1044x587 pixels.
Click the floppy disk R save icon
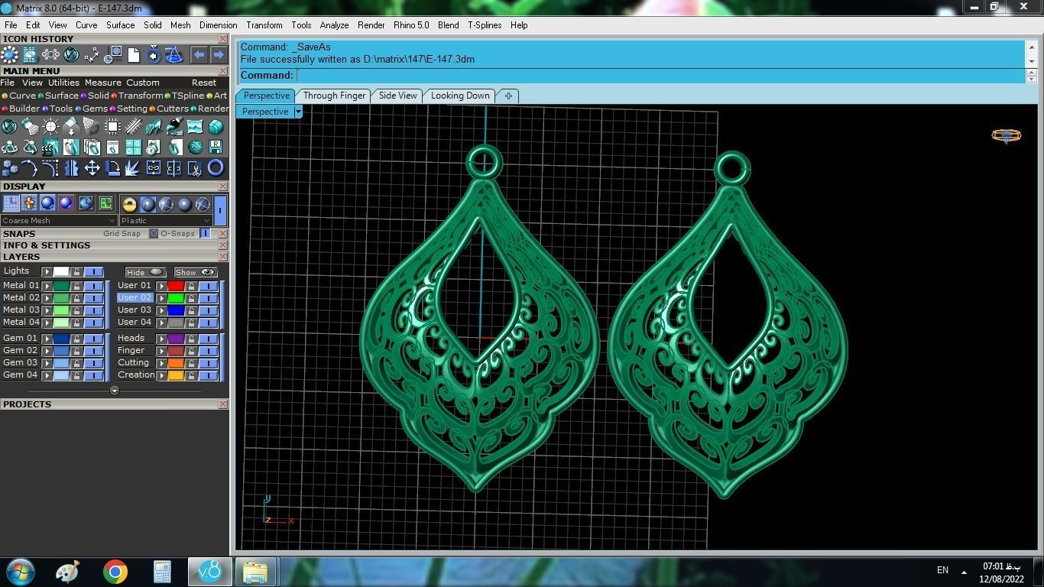click(216, 147)
